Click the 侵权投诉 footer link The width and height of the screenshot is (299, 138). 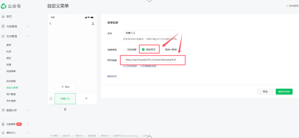[x=104, y=136]
